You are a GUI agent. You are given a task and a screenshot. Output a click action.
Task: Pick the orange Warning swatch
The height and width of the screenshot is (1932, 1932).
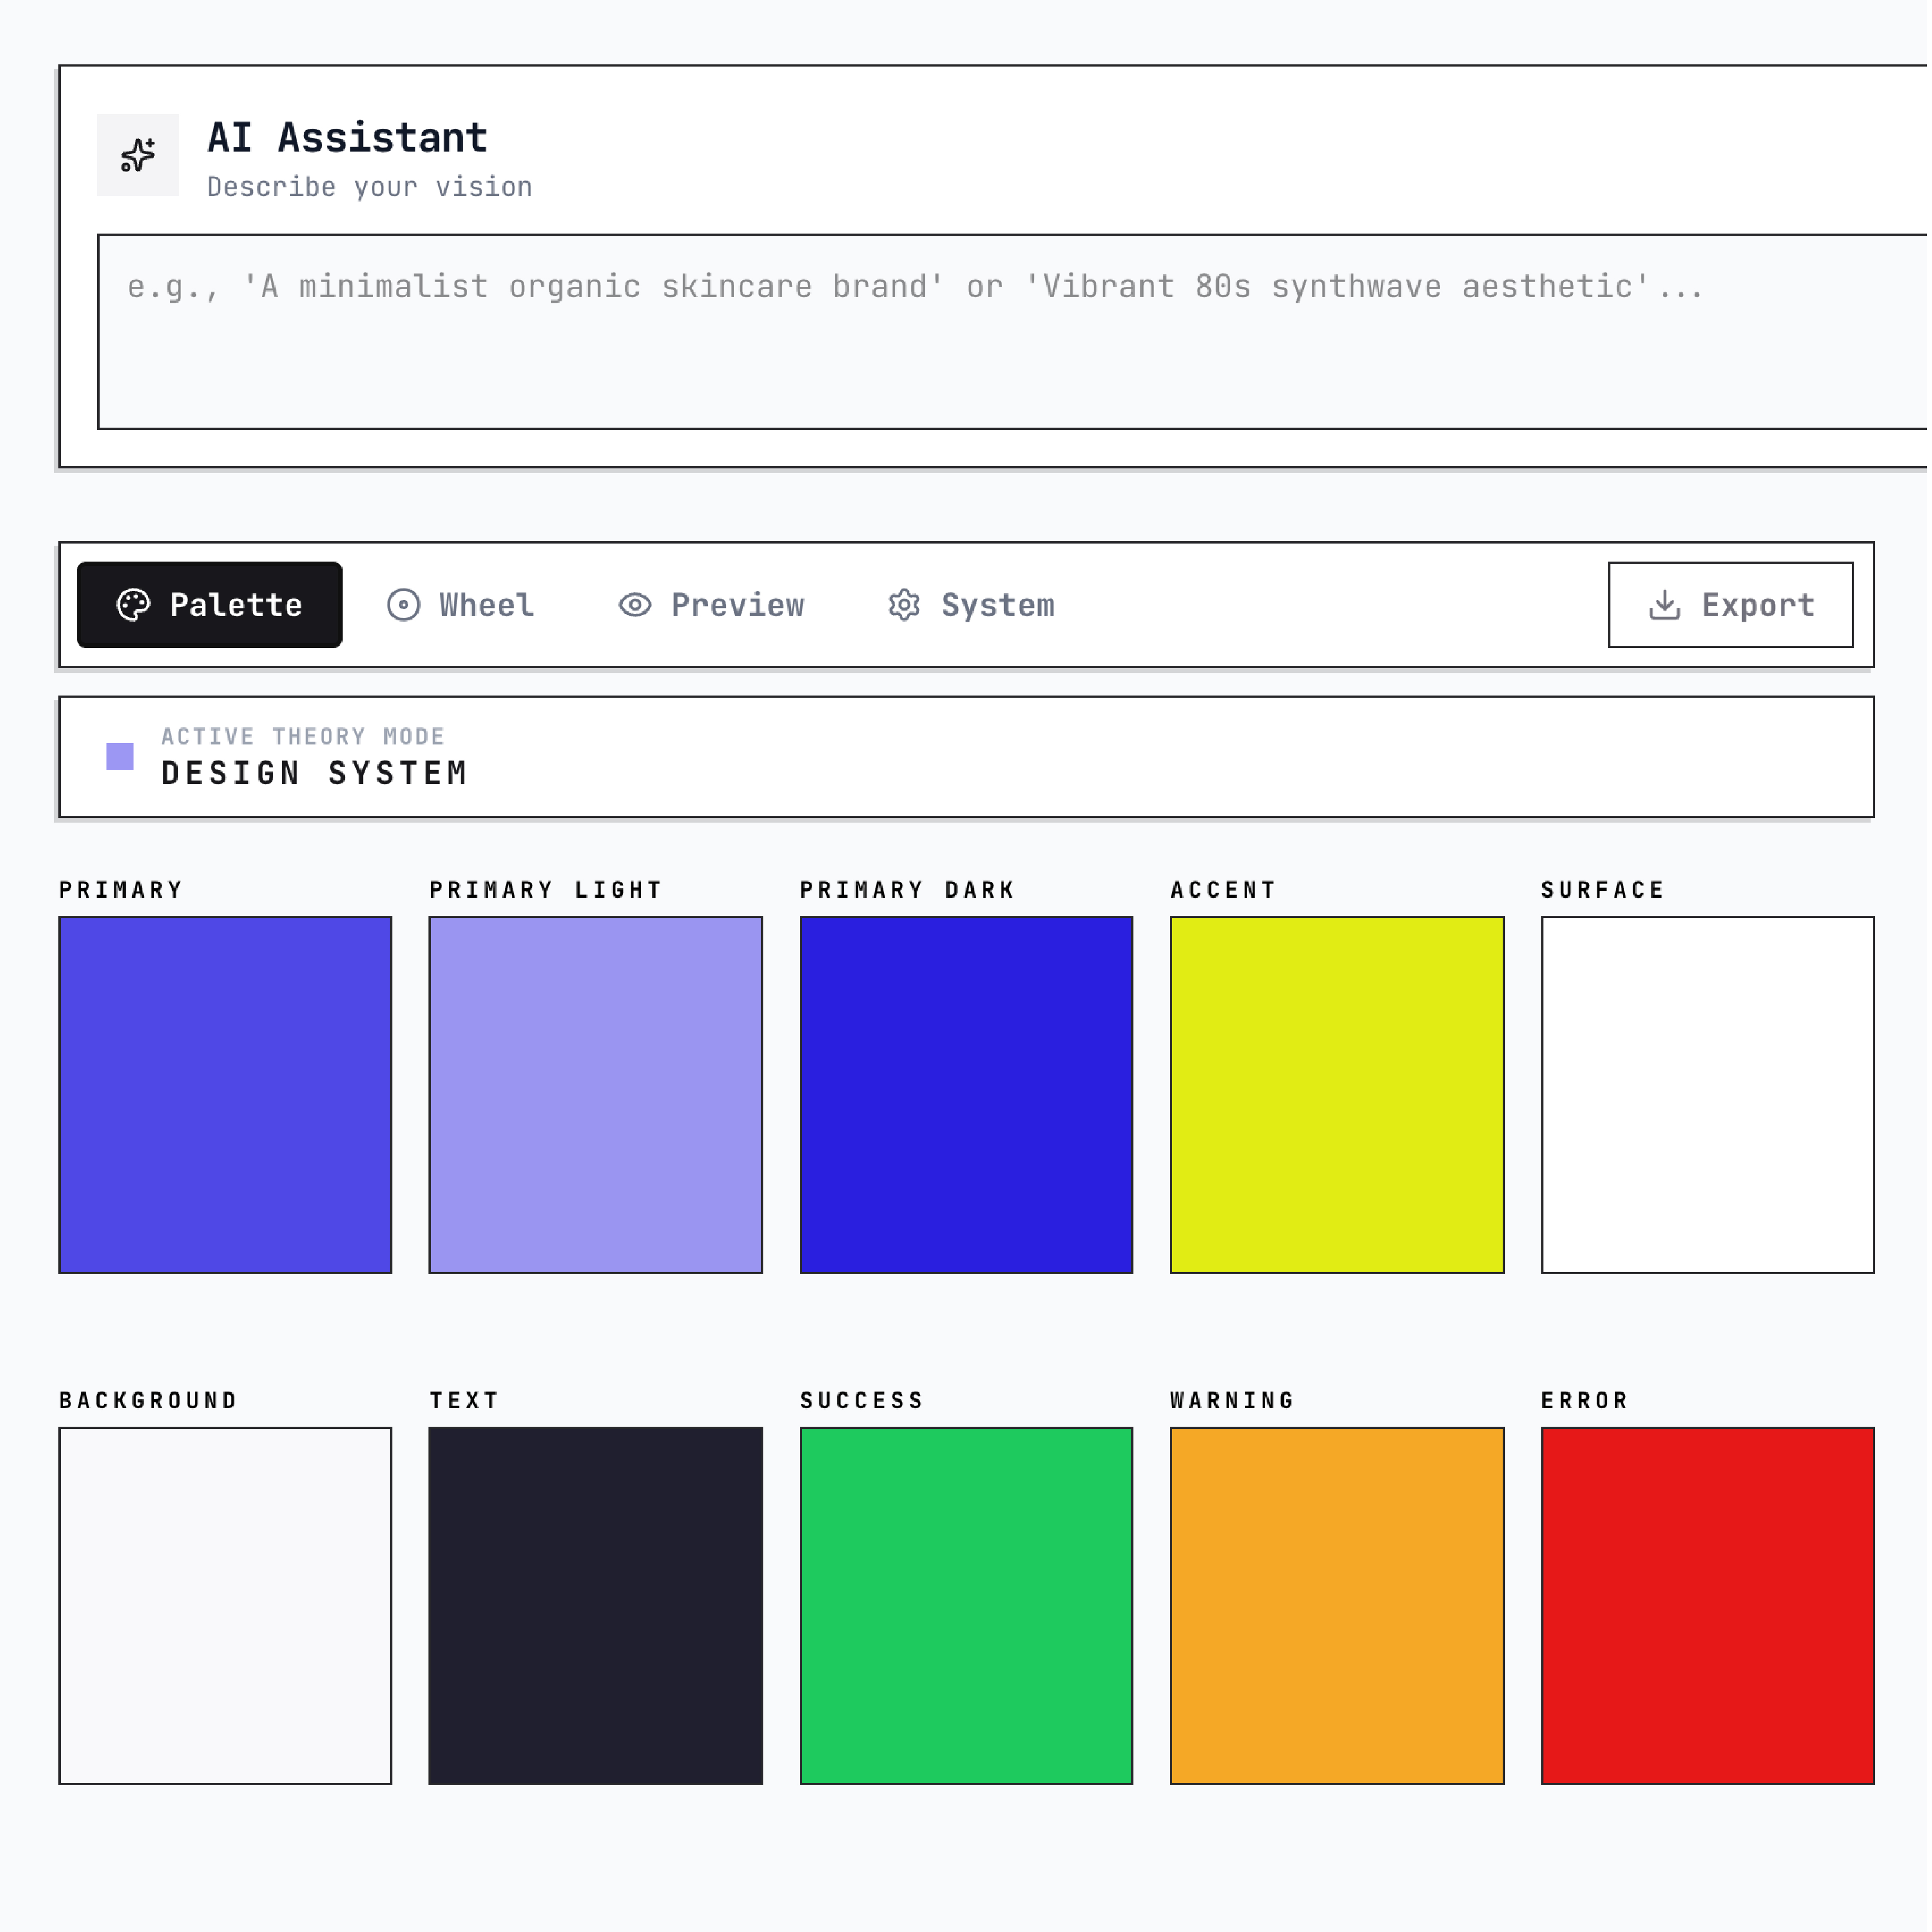pyautogui.click(x=1337, y=1606)
